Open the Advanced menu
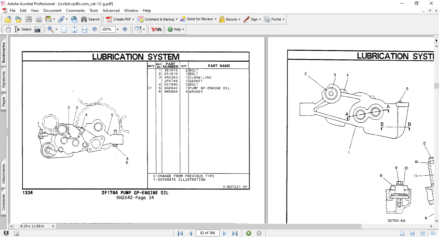 pyautogui.click(x=111, y=11)
